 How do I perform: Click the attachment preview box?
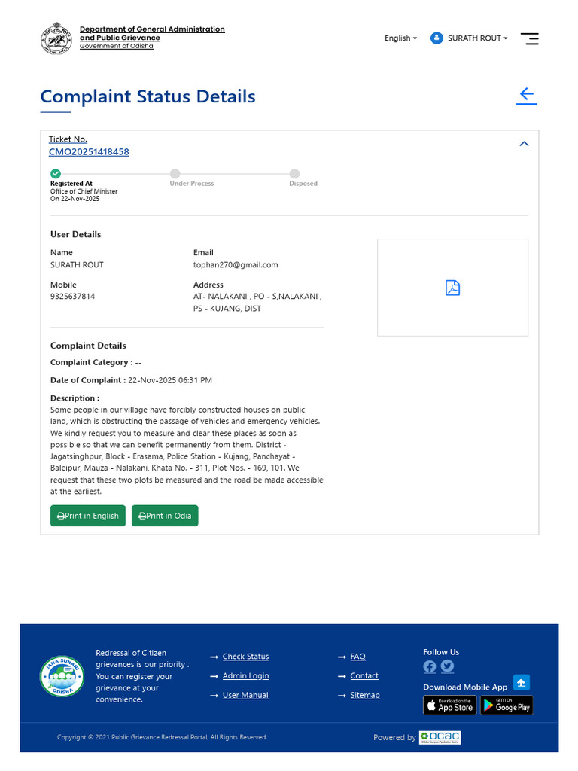452,288
